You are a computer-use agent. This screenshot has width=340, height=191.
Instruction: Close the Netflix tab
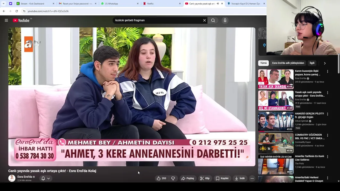(x=180, y=4)
